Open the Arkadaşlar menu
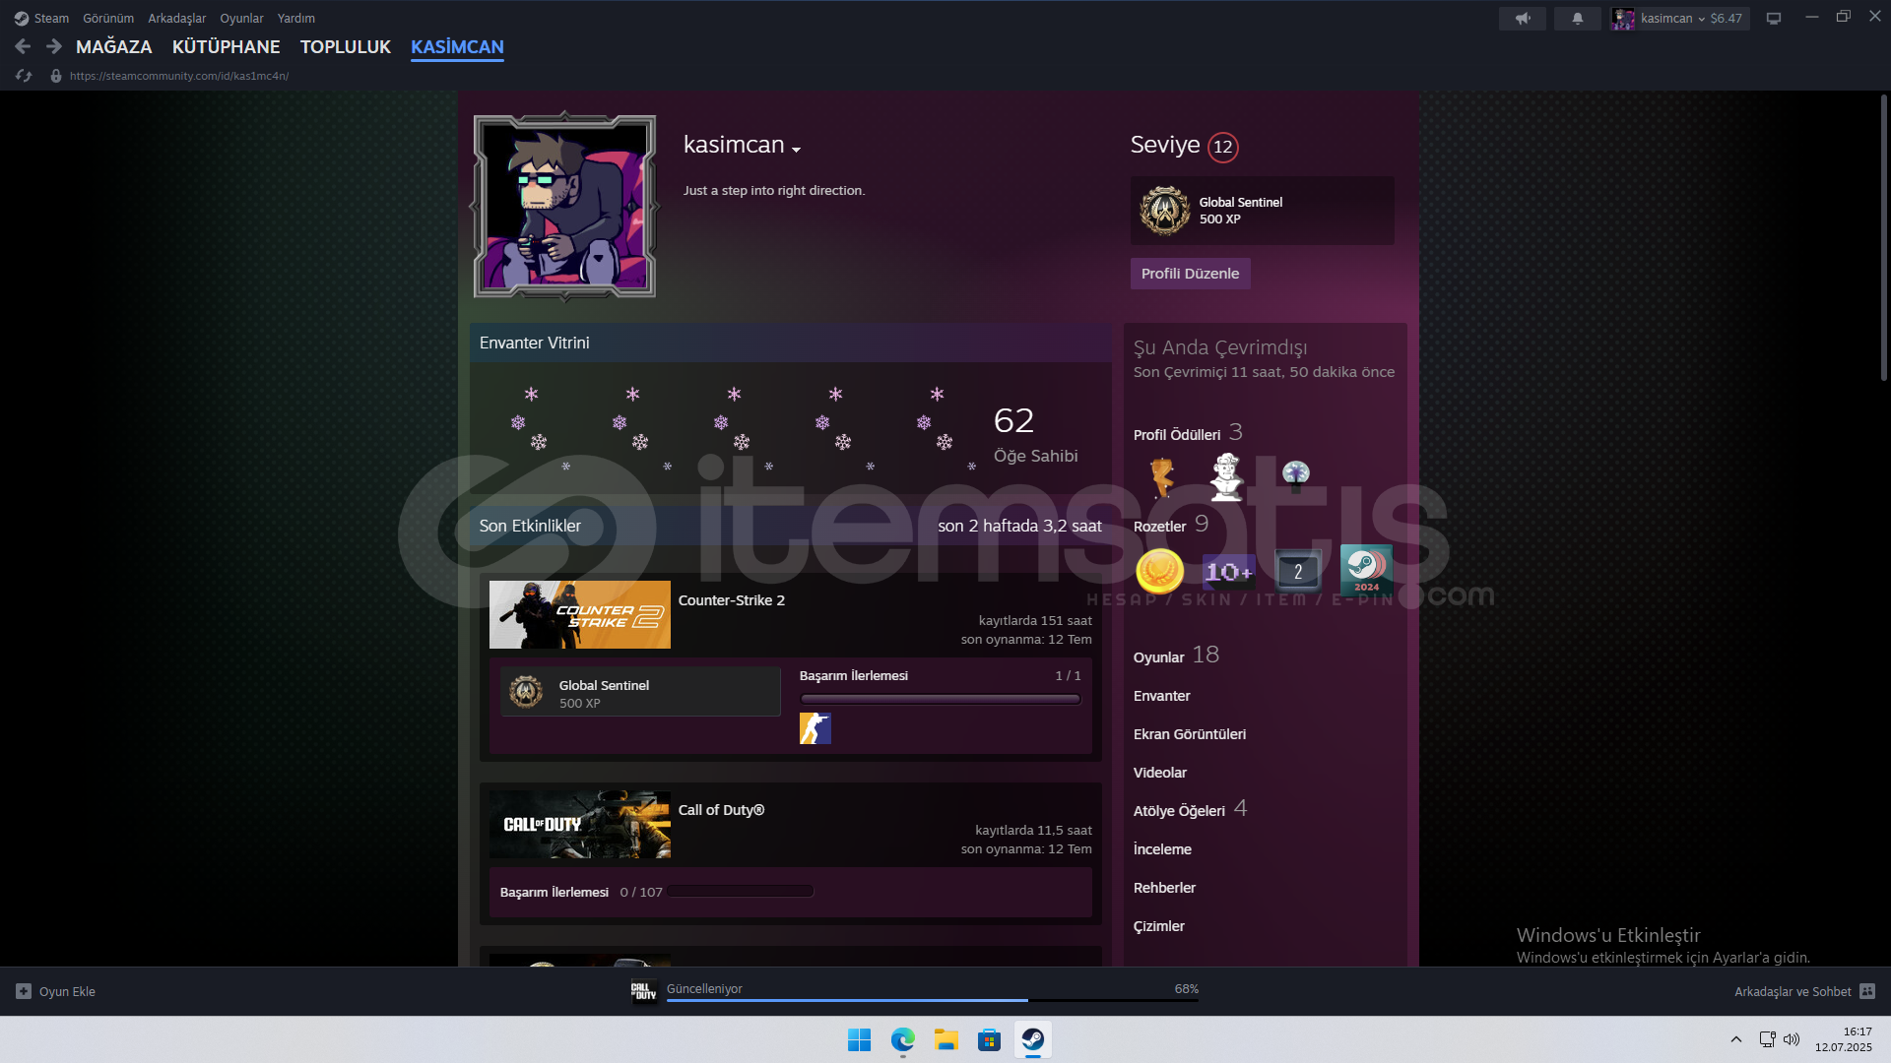This screenshot has width=1891, height=1063. click(x=177, y=19)
